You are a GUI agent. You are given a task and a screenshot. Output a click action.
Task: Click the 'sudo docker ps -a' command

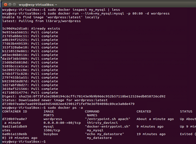click(x=65, y=108)
